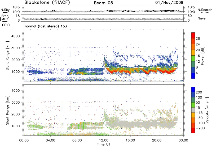Click the '08:00' time tick label

pos(77,140)
